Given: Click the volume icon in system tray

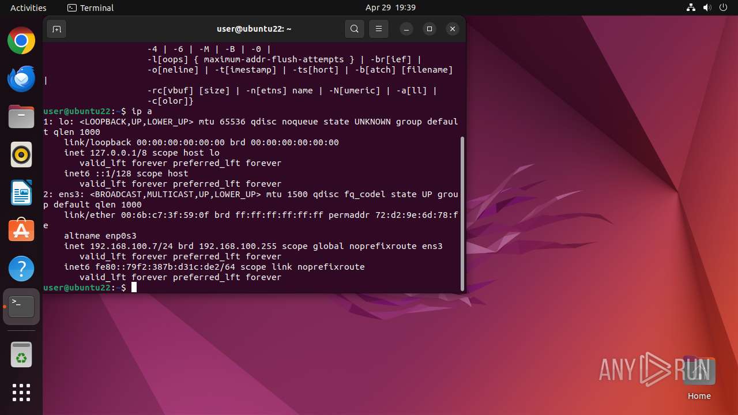Looking at the screenshot, I should click(x=707, y=7).
